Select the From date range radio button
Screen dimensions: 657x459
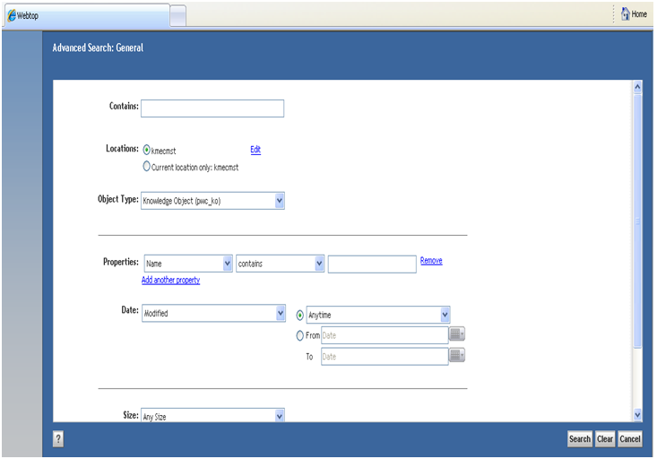click(300, 335)
